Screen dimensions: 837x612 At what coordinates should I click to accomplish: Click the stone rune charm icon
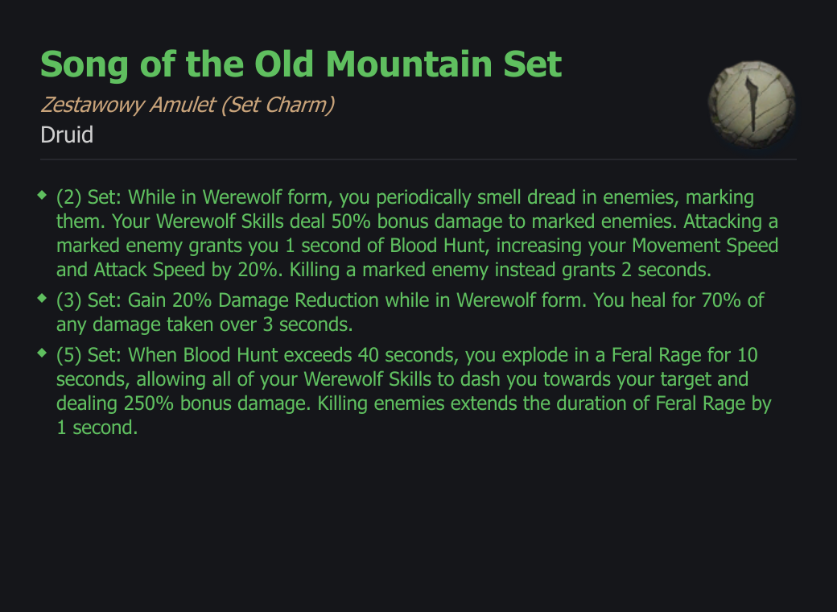[752, 104]
